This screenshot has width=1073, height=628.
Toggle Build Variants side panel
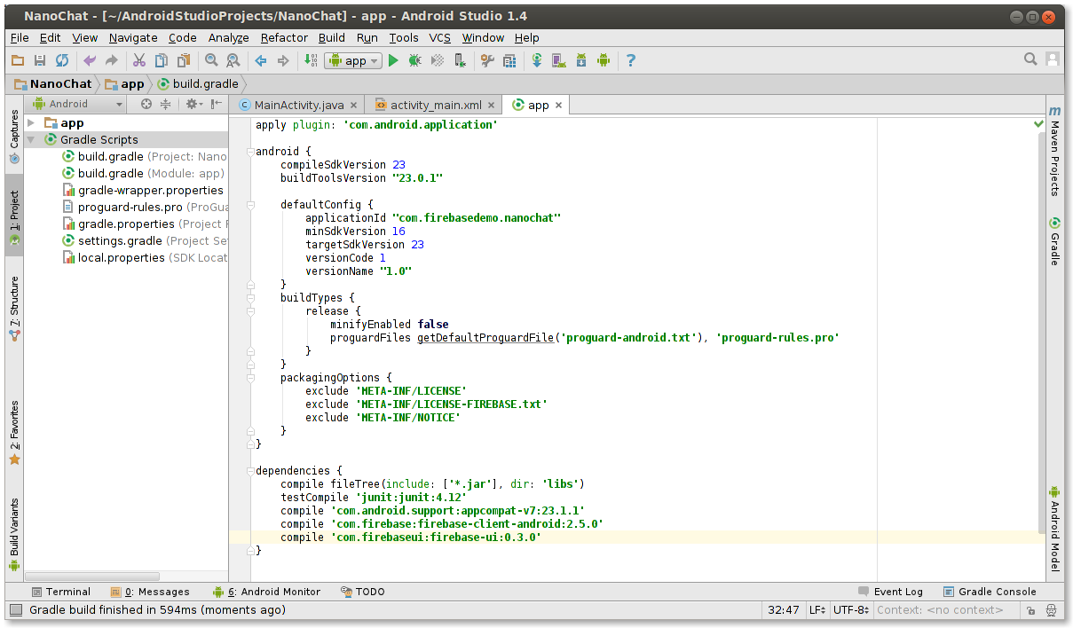pyautogui.click(x=14, y=534)
